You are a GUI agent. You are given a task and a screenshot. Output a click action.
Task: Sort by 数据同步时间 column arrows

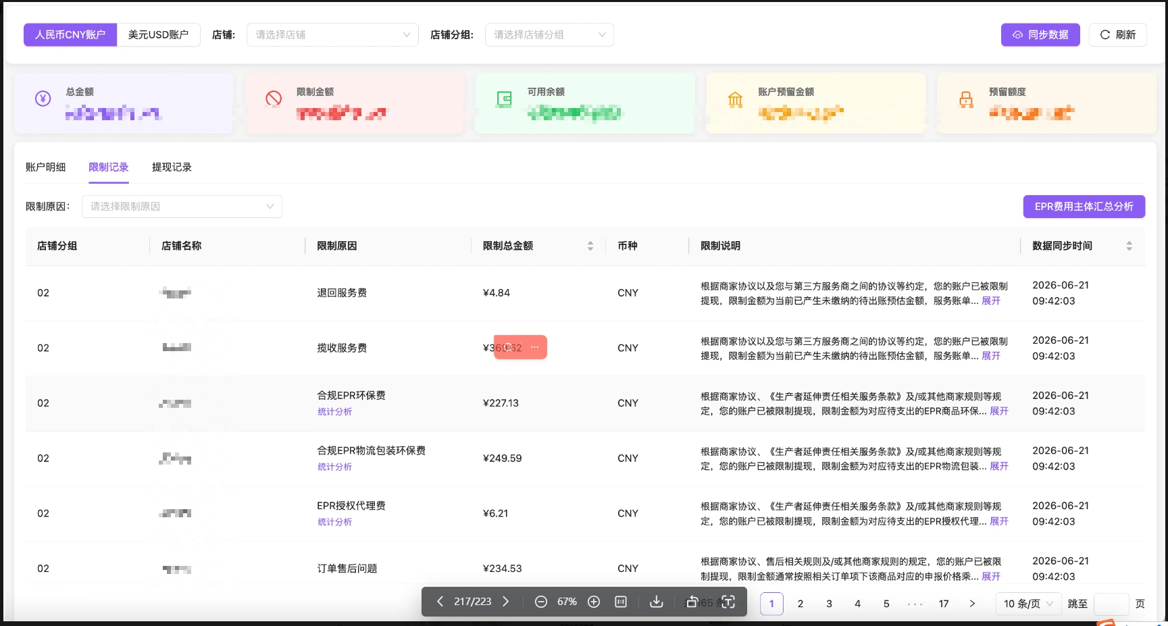pos(1129,246)
